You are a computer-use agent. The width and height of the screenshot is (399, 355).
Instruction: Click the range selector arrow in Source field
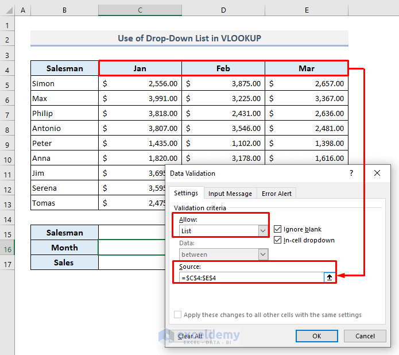[x=330, y=277]
